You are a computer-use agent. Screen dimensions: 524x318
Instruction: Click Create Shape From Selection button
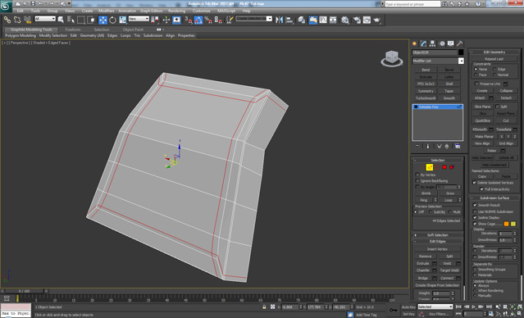pos(437,285)
